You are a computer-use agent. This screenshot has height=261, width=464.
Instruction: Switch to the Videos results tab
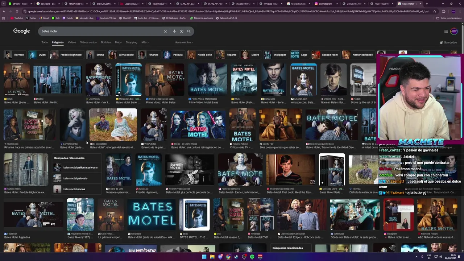pyautogui.click(x=72, y=42)
